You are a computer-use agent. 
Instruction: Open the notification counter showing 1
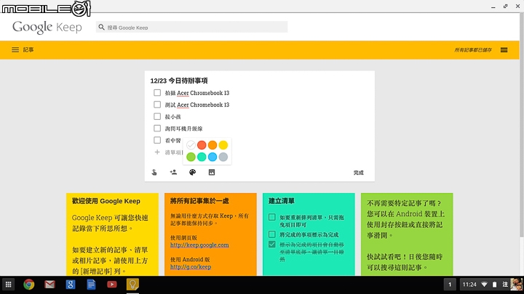[x=450, y=285]
